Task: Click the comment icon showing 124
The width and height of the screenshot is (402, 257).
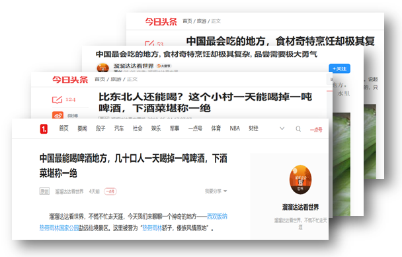Action: pyautogui.click(x=57, y=99)
